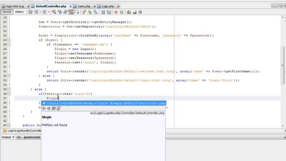
Task: Click src/Login/LoginBundle/Controller/DefaultController.php path
Action: [127, 113]
